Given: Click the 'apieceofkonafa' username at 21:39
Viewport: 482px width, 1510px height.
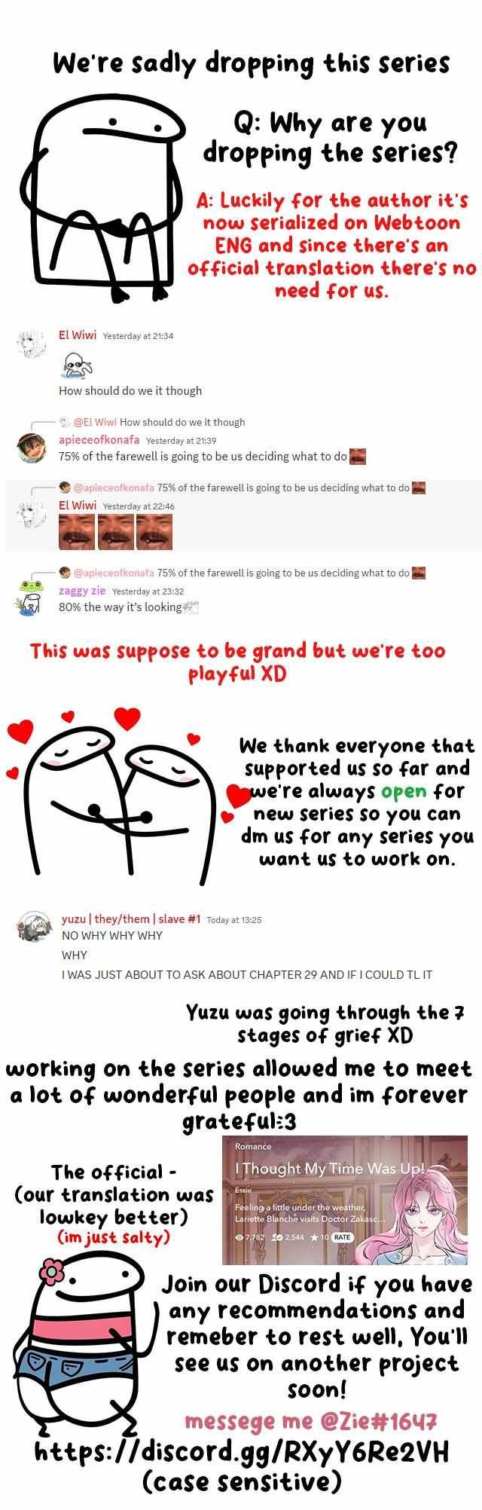Looking at the screenshot, I should coord(99,440).
